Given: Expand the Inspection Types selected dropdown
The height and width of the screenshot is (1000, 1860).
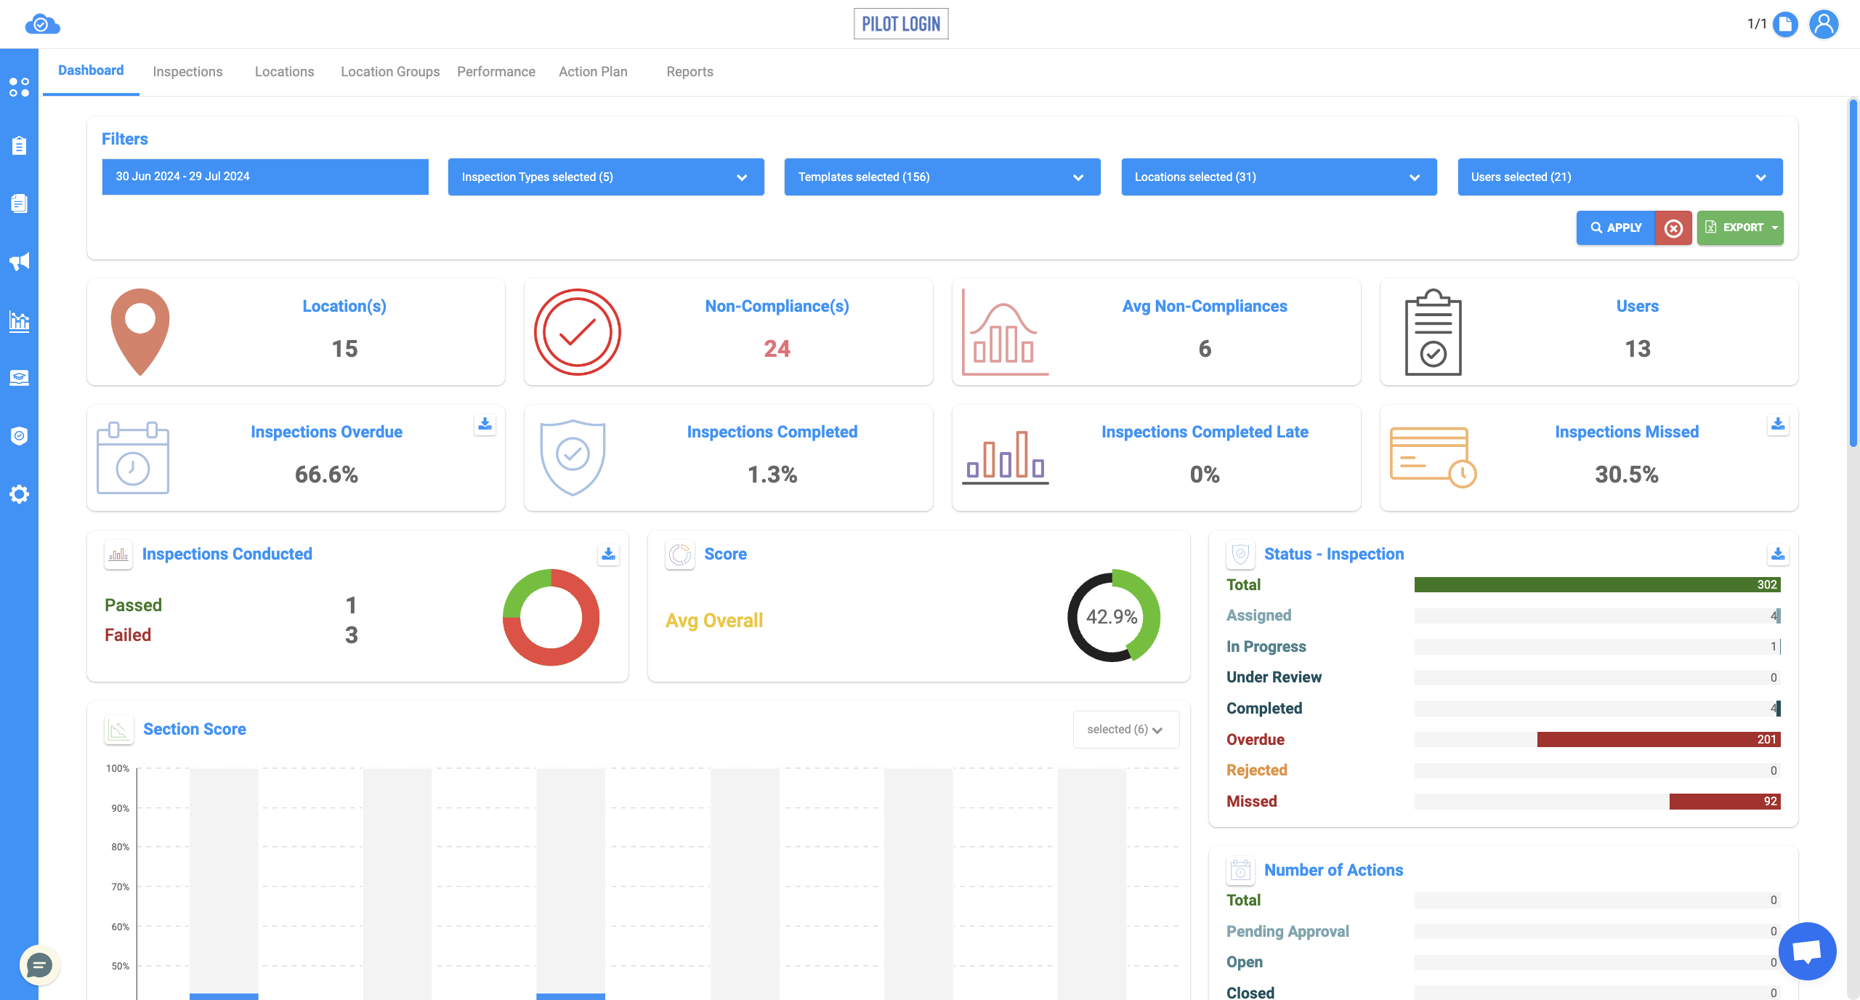Looking at the screenshot, I should [x=604, y=176].
